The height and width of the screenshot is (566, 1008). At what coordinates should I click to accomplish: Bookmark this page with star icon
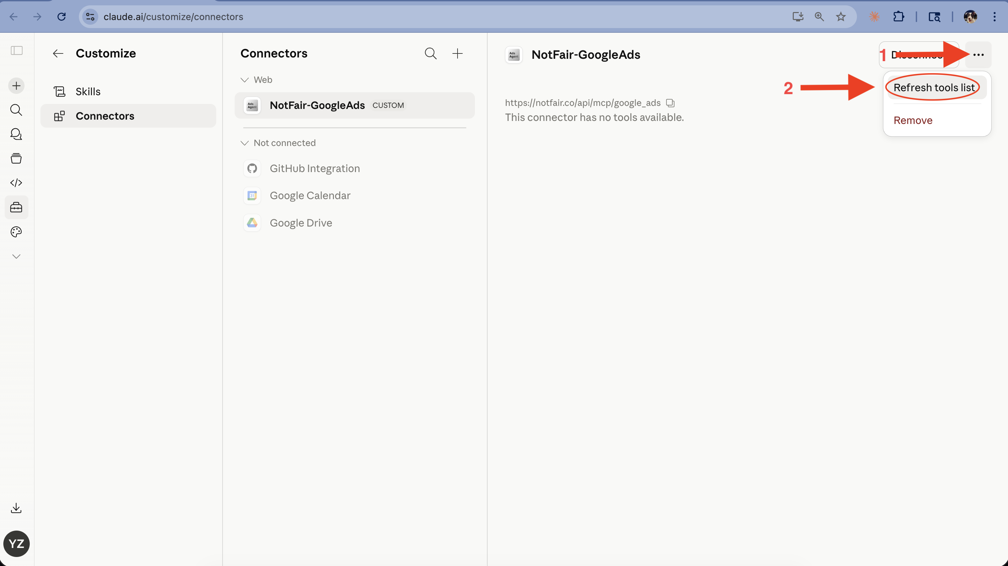(841, 17)
